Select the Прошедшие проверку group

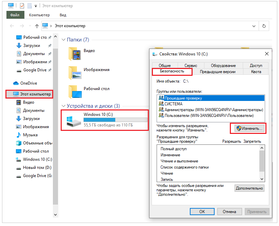click(x=211, y=98)
